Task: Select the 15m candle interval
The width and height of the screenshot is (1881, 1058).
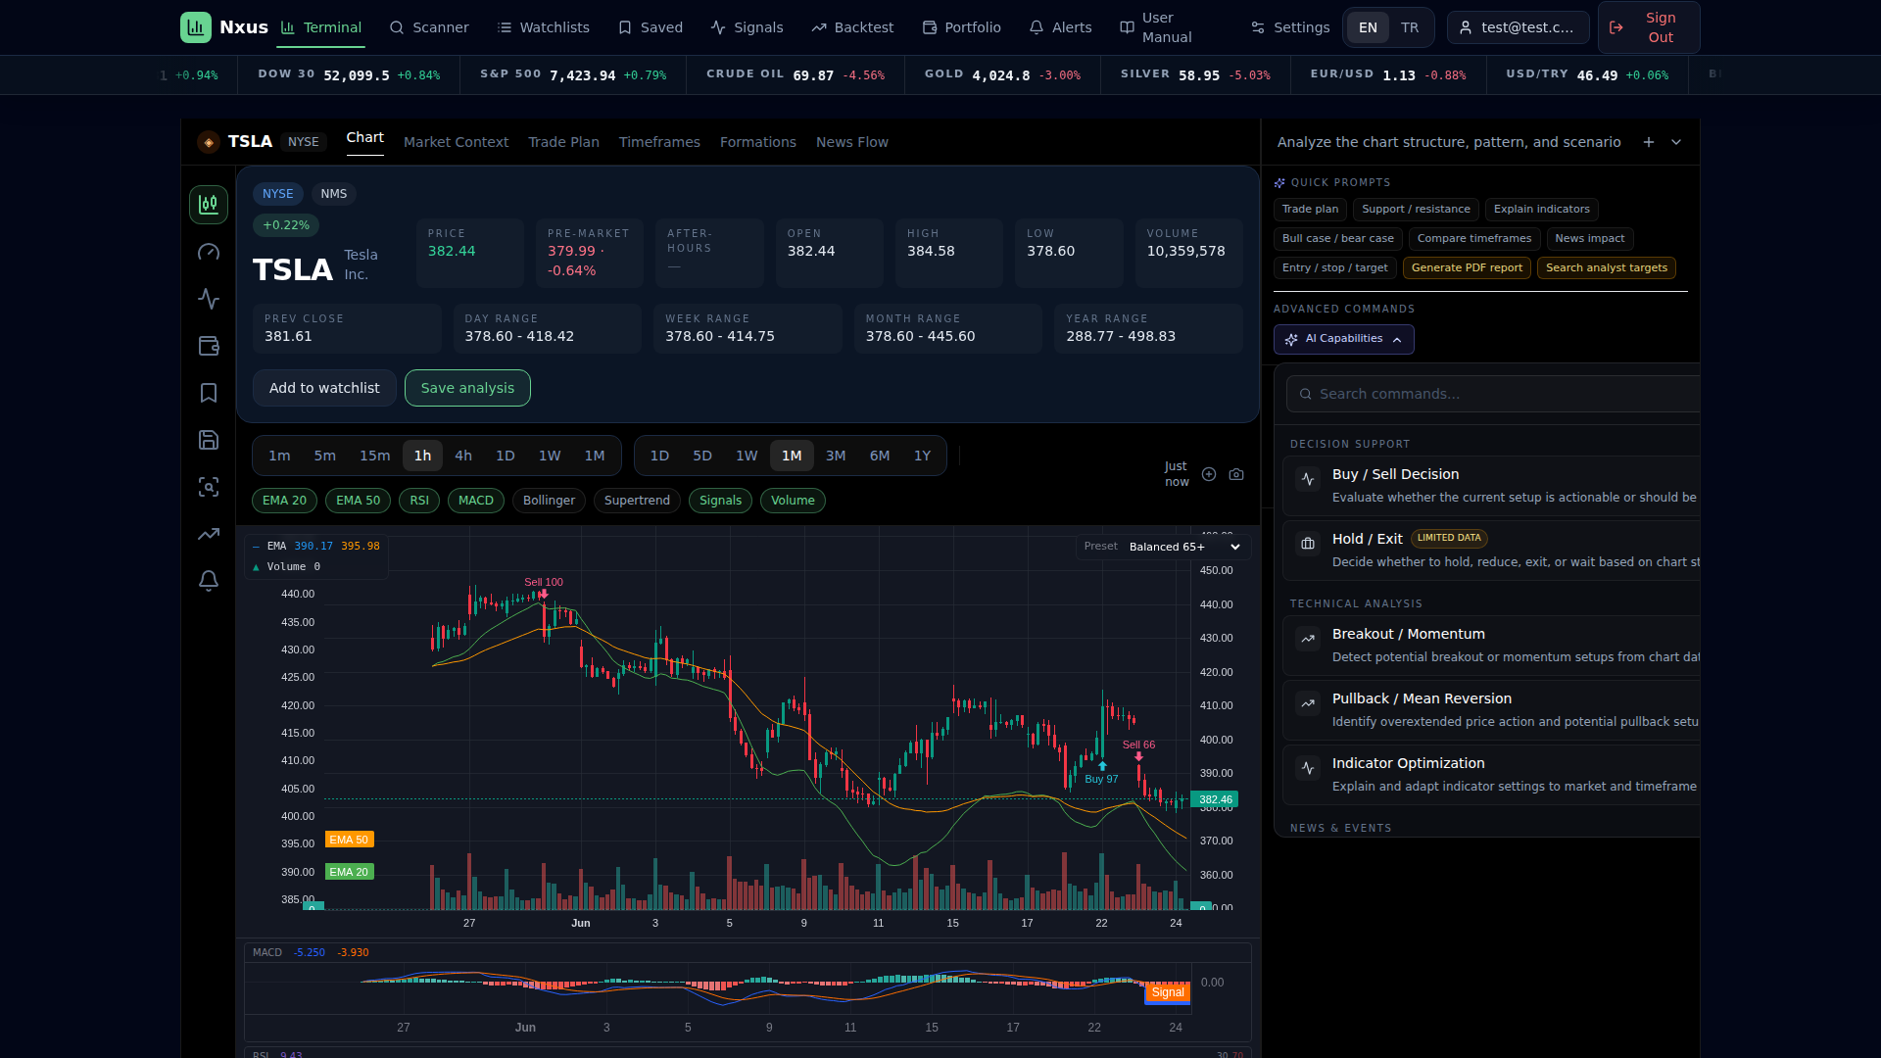Action: click(374, 456)
